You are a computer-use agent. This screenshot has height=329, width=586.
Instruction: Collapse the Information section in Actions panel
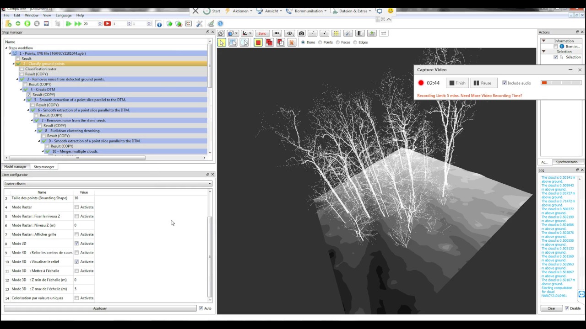(x=544, y=41)
